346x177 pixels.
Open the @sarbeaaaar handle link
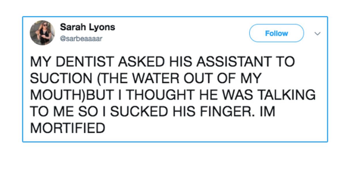click(81, 39)
